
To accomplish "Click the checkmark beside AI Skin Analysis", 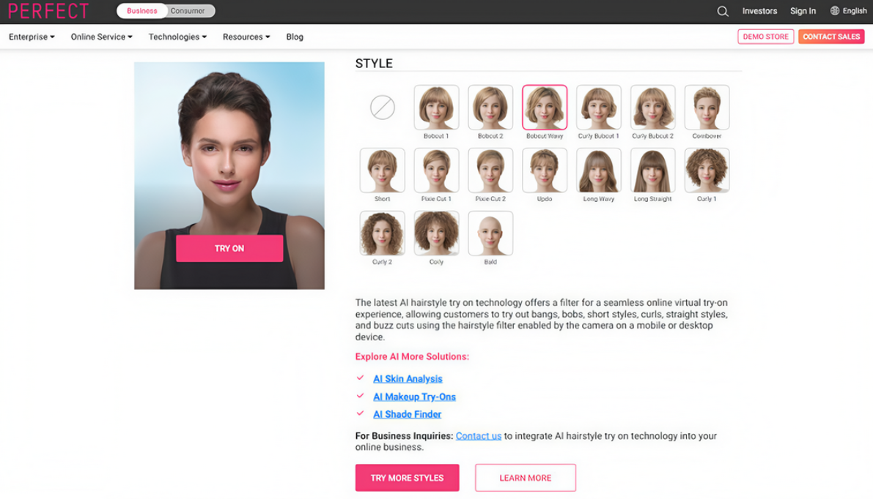I will pos(360,378).
